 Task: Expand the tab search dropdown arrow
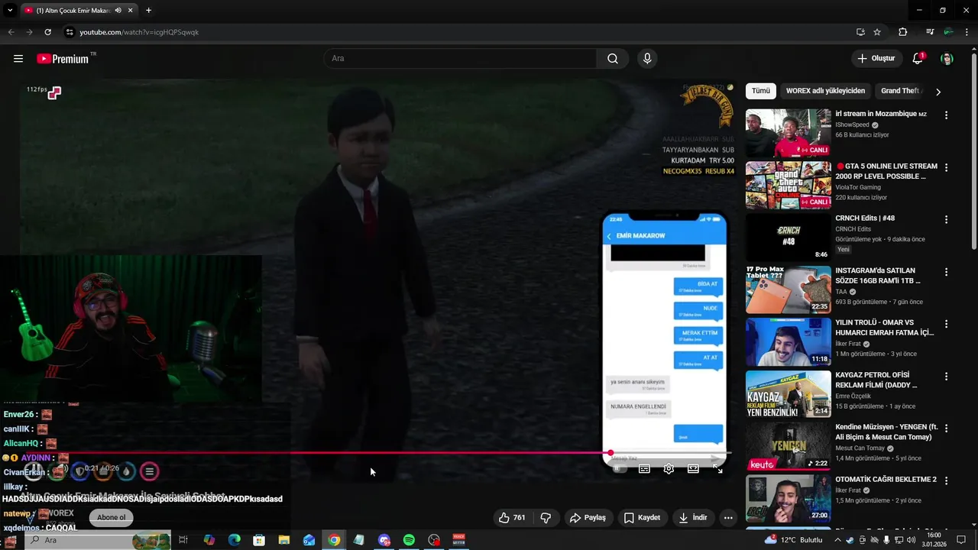(10, 11)
